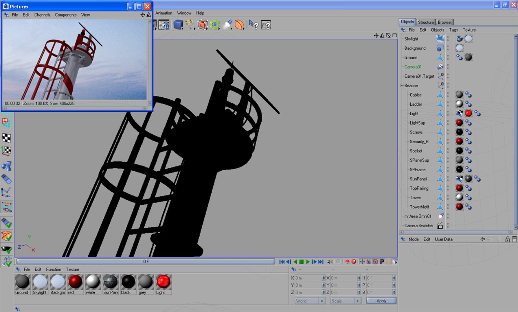Toggle visibility dots for Ladder object
518x312 pixels.
tap(448, 104)
